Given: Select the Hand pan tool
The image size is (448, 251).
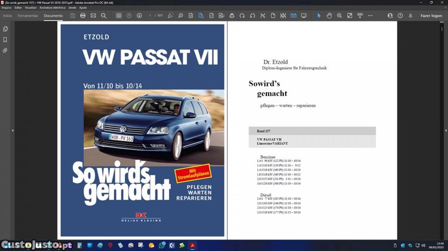Looking at the screenshot, I should pyautogui.click(x=329, y=16).
